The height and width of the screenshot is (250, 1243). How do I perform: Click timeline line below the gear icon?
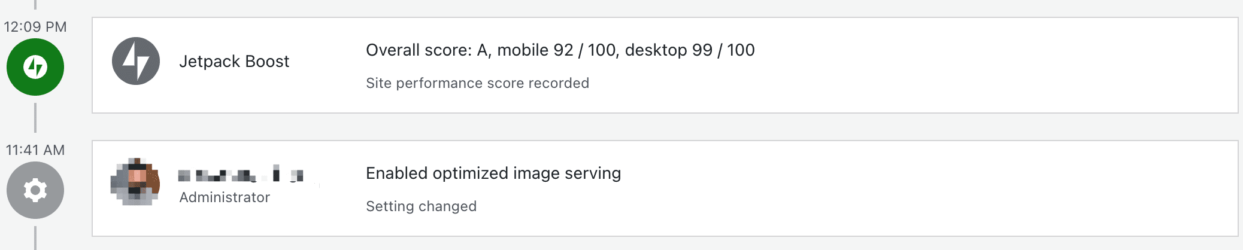(x=35, y=238)
